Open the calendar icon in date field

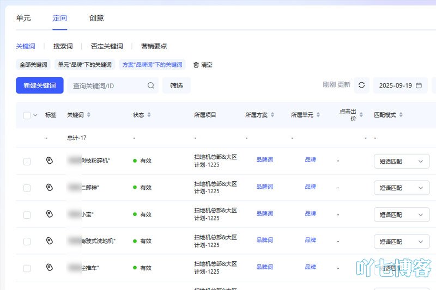pyautogui.click(x=419, y=85)
